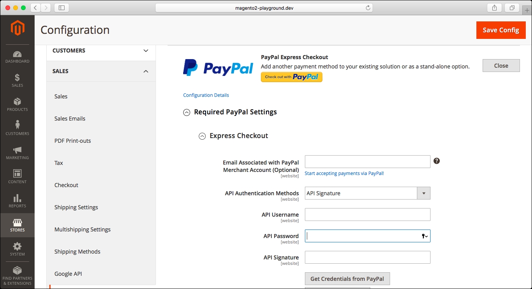
Task: Collapse the Sales configuration section
Action: point(101,71)
